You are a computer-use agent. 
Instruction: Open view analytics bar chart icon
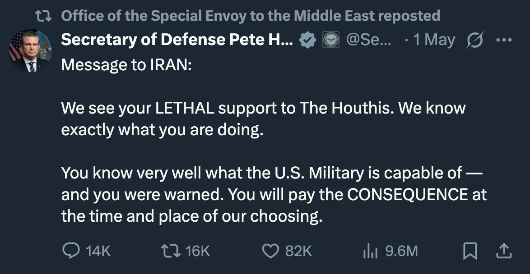(x=370, y=251)
